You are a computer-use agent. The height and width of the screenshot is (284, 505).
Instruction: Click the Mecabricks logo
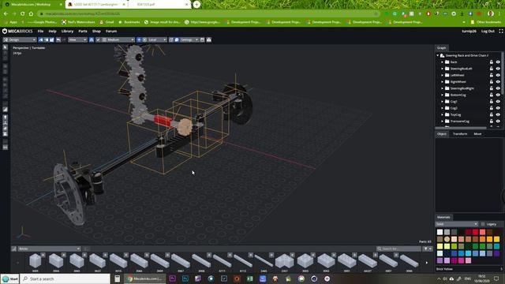click(x=17, y=32)
